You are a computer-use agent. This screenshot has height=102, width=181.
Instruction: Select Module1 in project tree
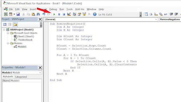[22, 47]
